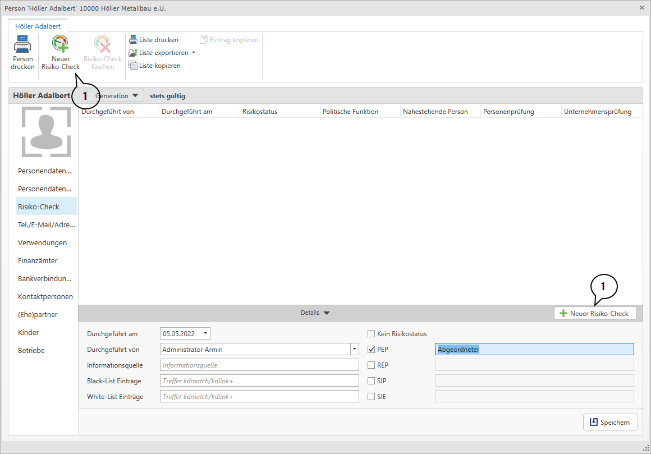Open the Durchgeführt am date picker arrow
The height and width of the screenshot is (454, 651).
(x=205, y=334)
